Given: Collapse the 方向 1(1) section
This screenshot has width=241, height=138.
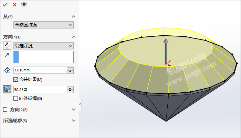Looking at the screenshot, I should tap(74, 37).
